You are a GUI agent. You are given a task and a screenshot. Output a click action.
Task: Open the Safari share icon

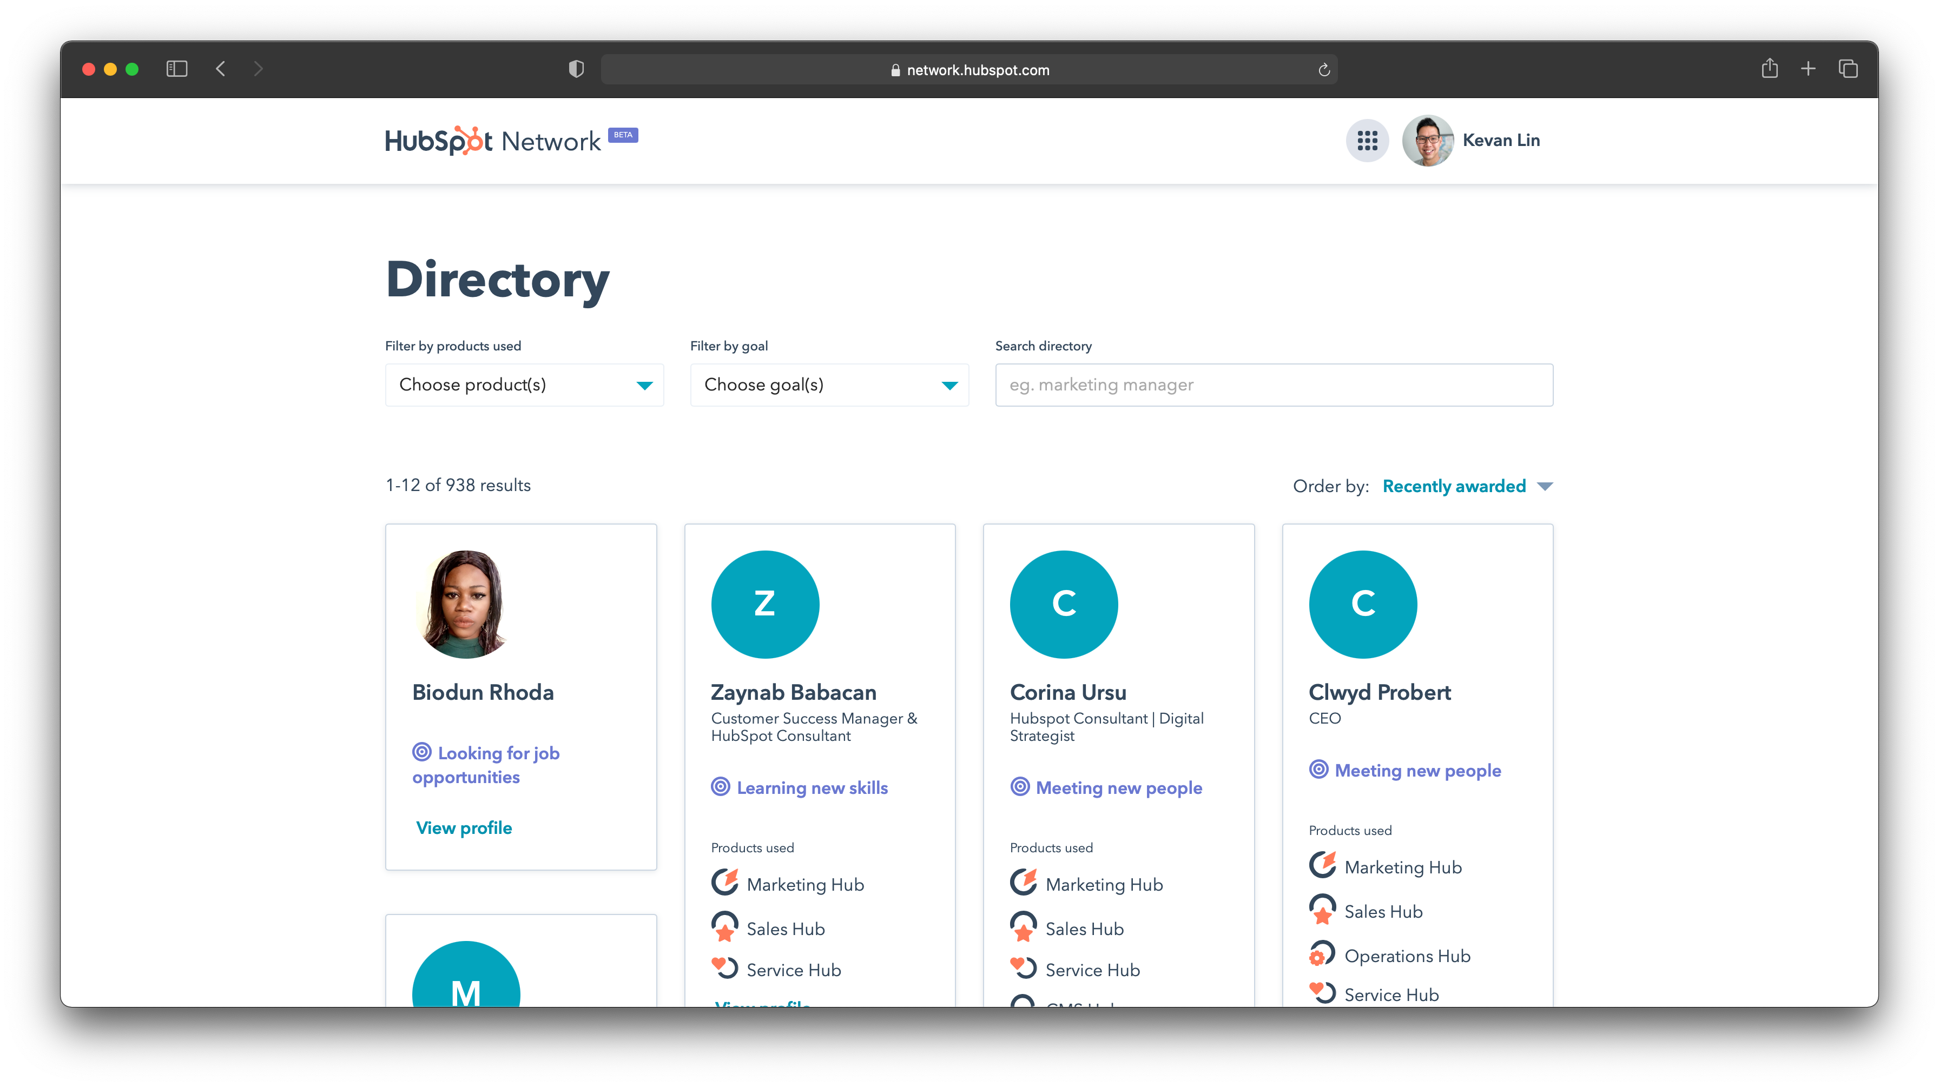point(1769,69)
